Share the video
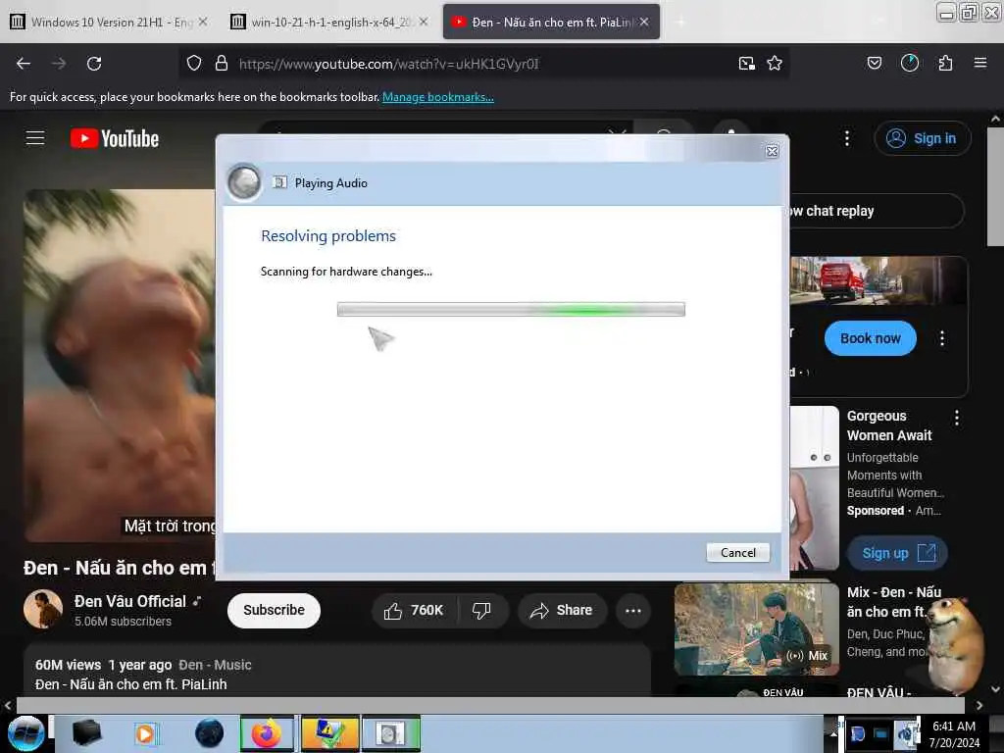The width and height of the screenshot is (1004, 753). click(x=561, y=610)
